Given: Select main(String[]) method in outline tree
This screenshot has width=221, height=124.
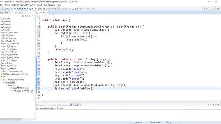Looking at the screenshot, I should 20,88.
